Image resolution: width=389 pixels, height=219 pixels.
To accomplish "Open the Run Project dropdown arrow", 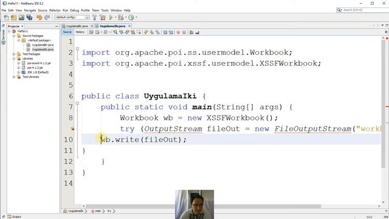I will (115, 18).
